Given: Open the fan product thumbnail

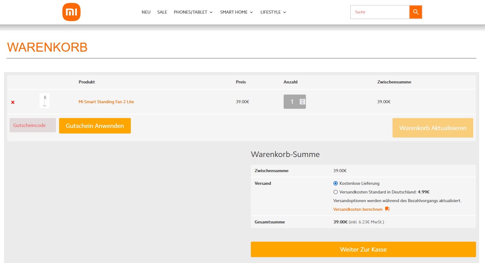Looking at the screenshot, I should [x=45, y=101].
